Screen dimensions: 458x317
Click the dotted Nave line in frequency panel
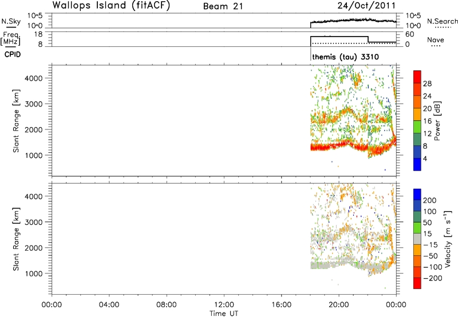pyautogui.click(x=354, y=43)
